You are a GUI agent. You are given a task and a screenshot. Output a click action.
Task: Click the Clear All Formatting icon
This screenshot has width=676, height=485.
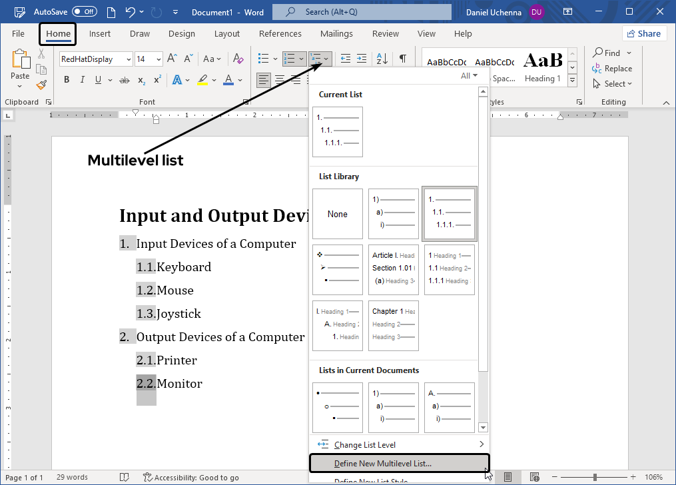[x=238, y=59]
